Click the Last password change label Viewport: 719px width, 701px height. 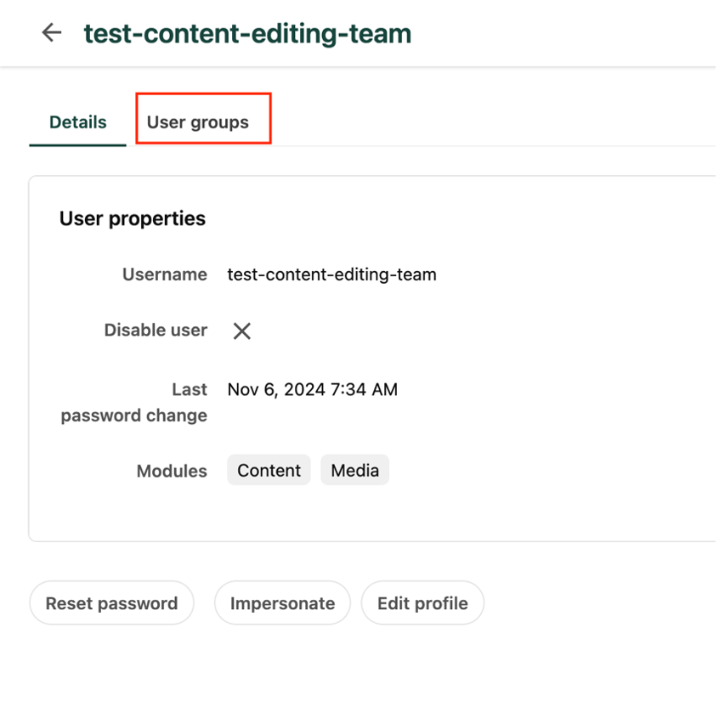134,403
